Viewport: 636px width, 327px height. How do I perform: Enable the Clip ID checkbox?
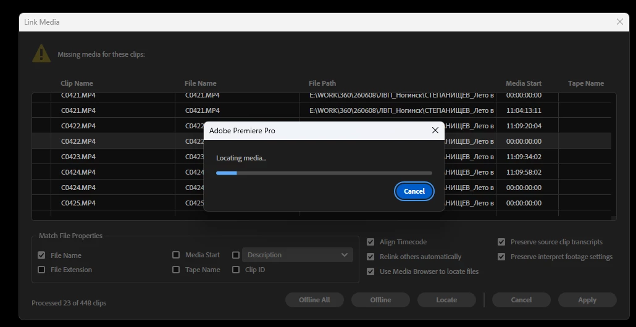[x=236, y=270]
